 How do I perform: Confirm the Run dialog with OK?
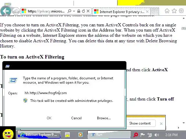pos(49,118)
